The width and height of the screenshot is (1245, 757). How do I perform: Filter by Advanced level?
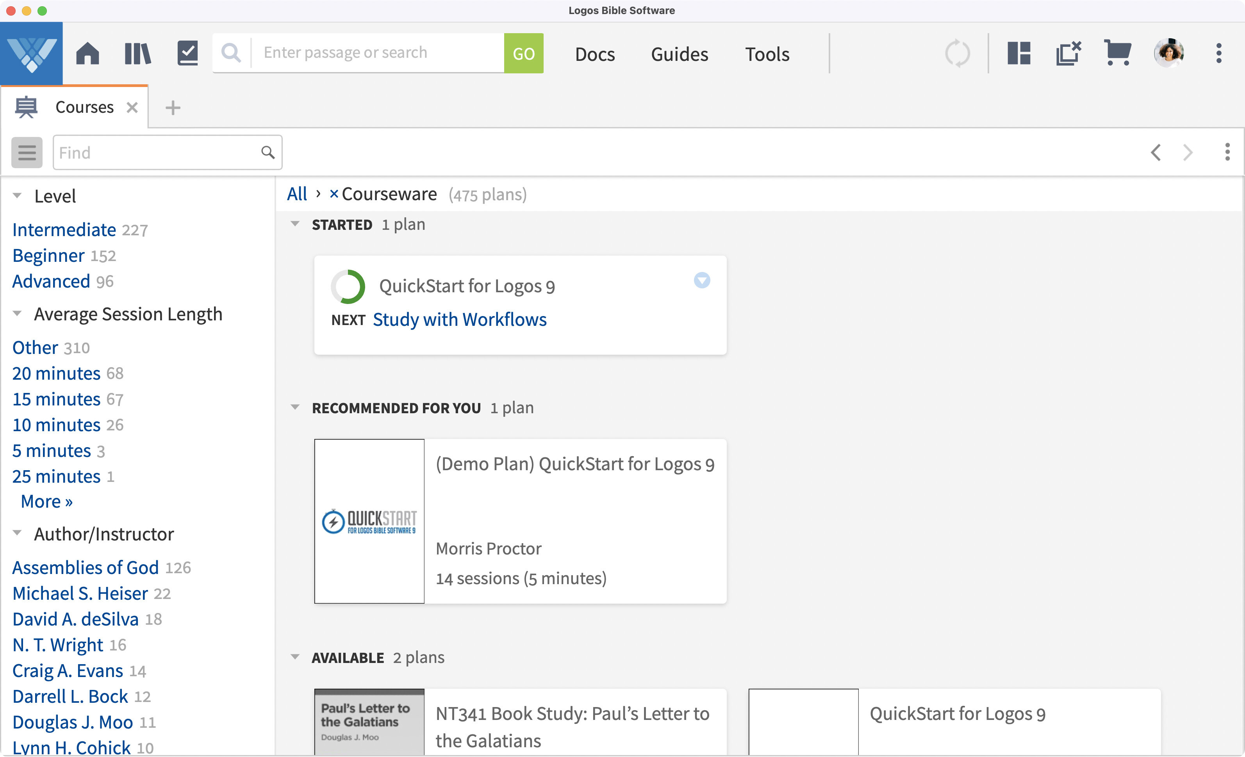[x=51, y=281]
